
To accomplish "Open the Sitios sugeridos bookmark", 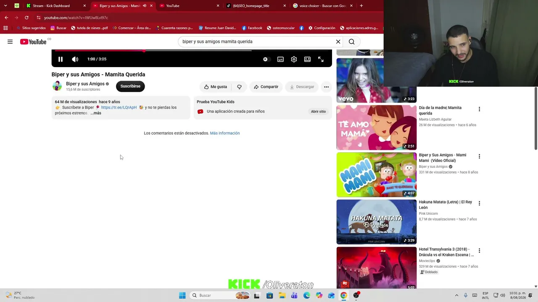I will point(31,28).
